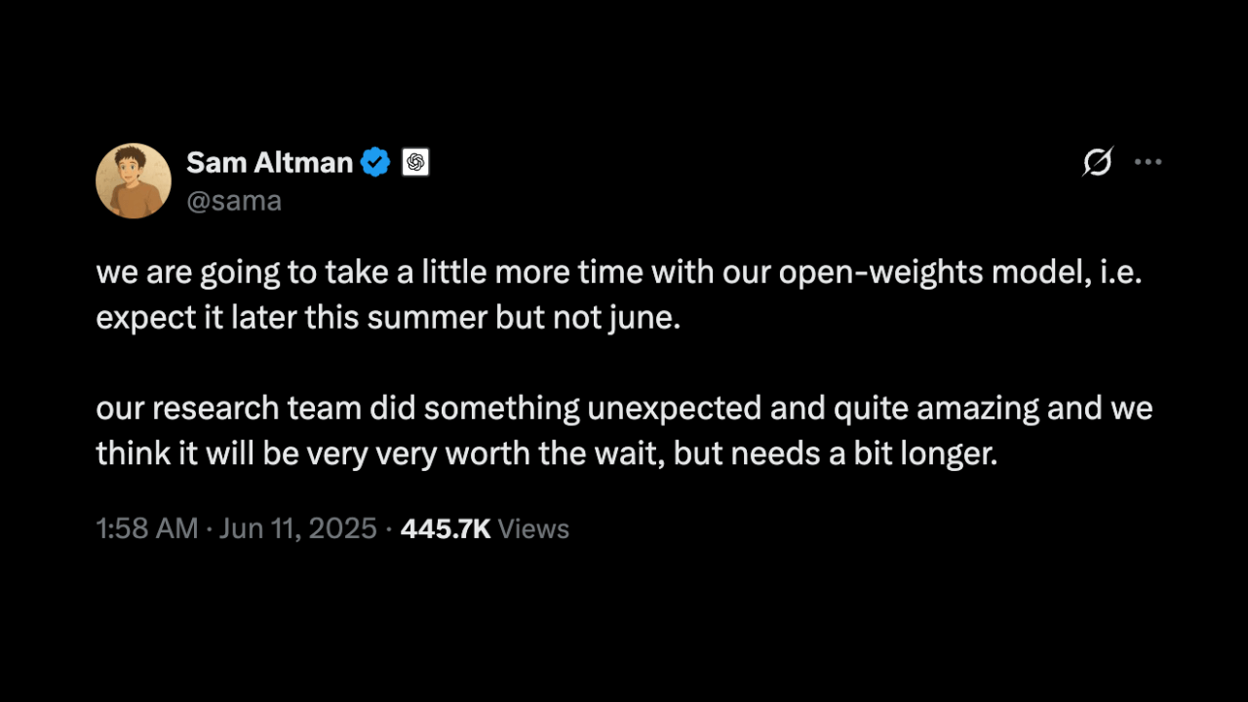Click the Jun 11, 2025 date
The image size is (1248, 702).
[x=297, y=528]
